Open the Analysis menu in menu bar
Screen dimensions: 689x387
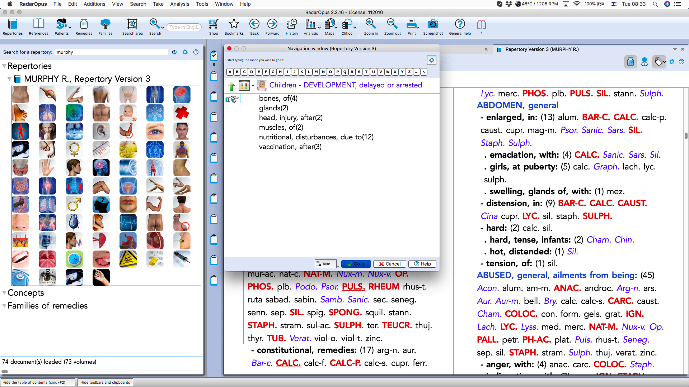tap(179, 4)
